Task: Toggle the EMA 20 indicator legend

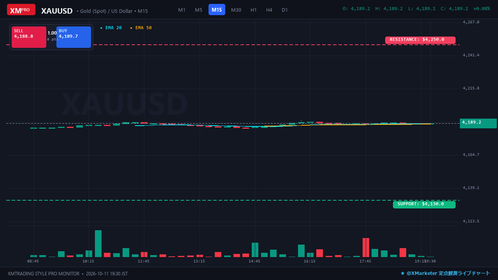Action: coord(111,28)
